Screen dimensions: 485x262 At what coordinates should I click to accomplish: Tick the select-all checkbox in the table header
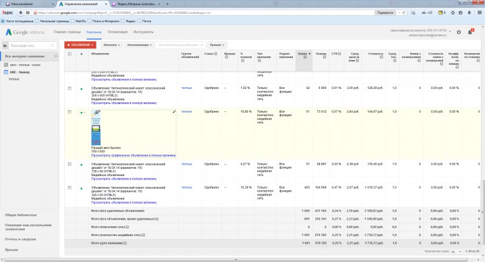[69, 54]
